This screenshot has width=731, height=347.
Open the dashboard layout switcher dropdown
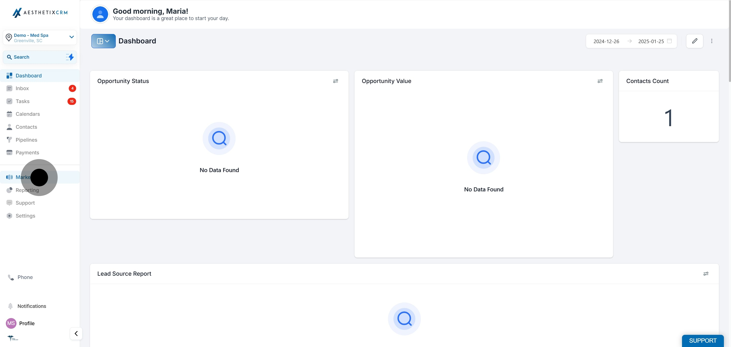tap(103, 41)
